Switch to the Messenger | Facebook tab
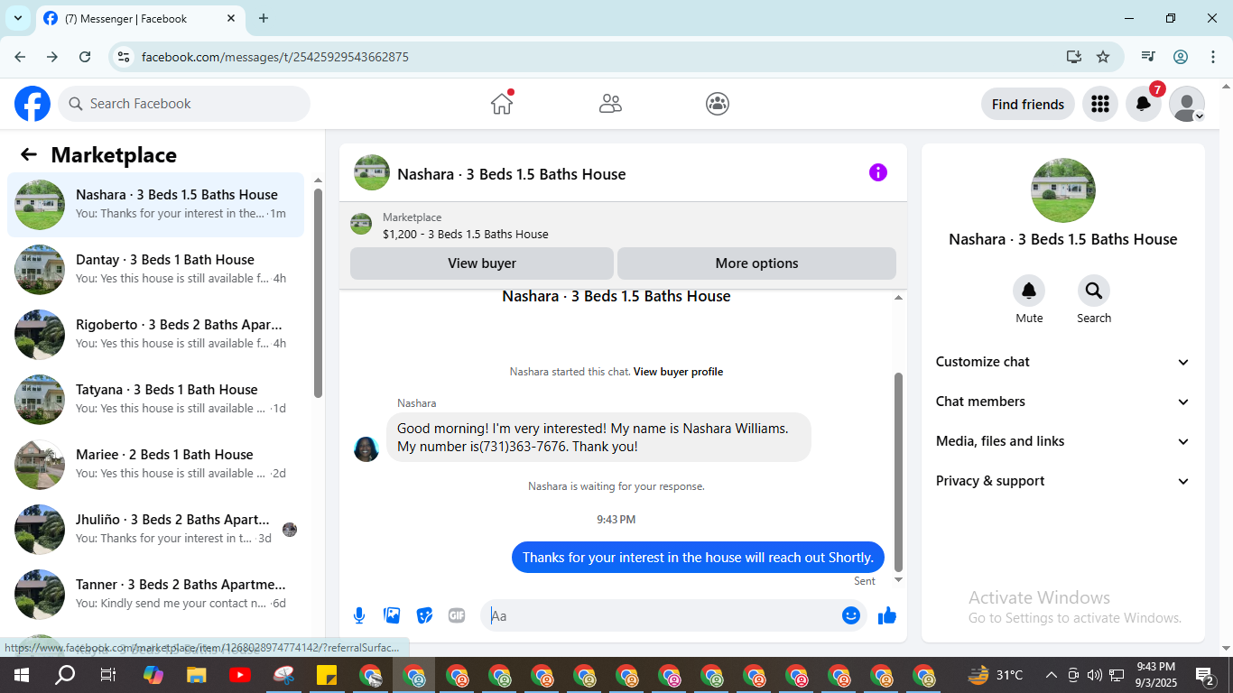This screenshot has width=1233, height=693. tap(140, 18)
